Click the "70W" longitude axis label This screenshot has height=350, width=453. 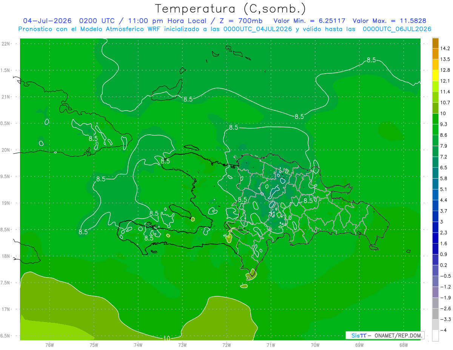click(x=315, y=345)
